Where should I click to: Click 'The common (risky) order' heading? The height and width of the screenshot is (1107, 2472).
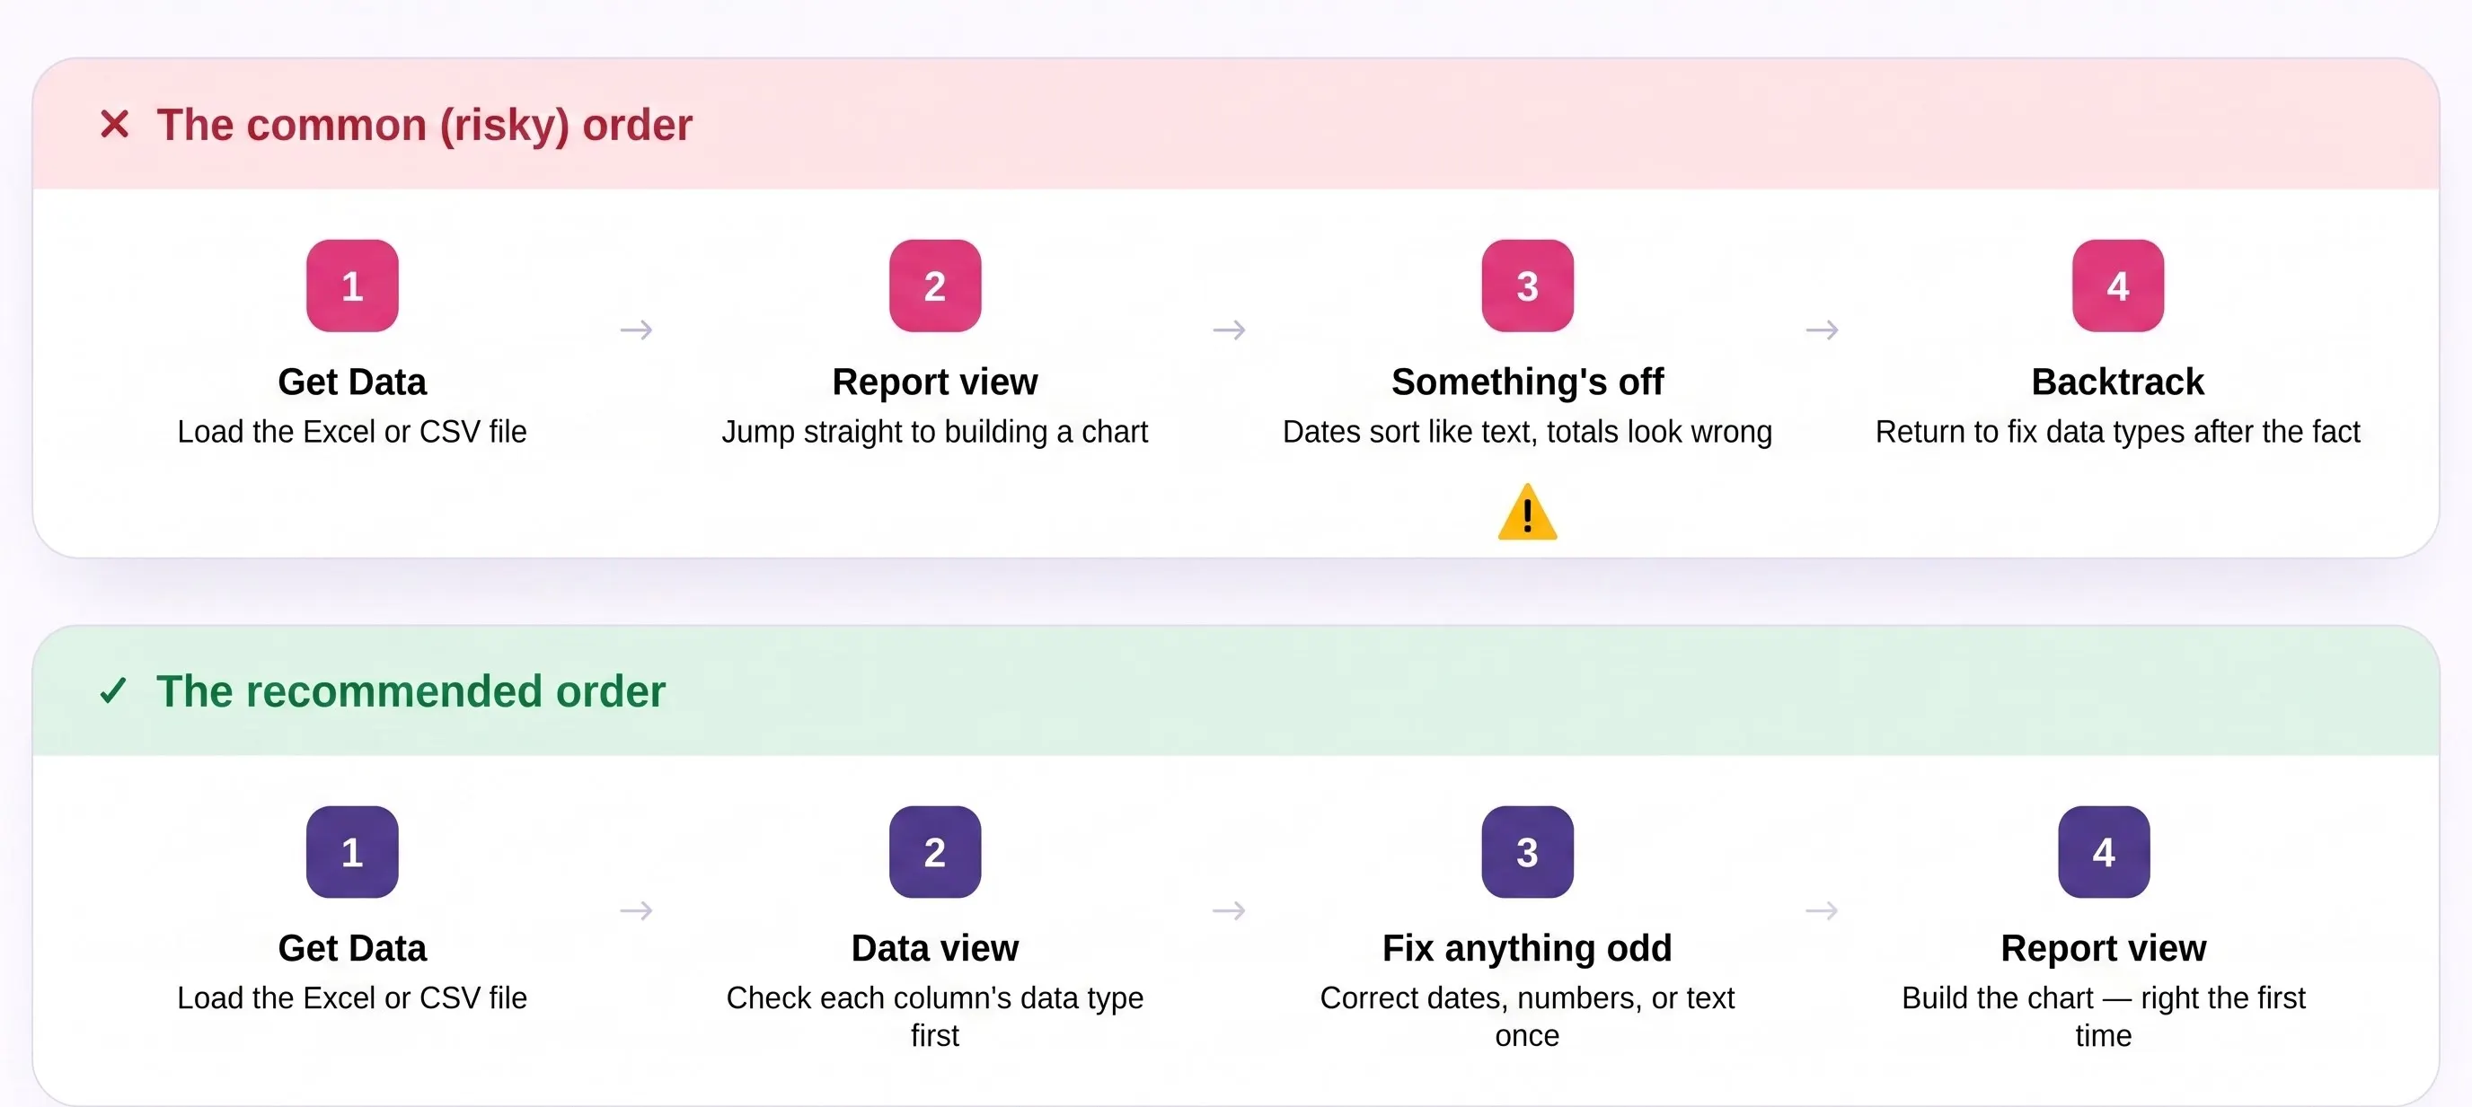click(424, 126)
